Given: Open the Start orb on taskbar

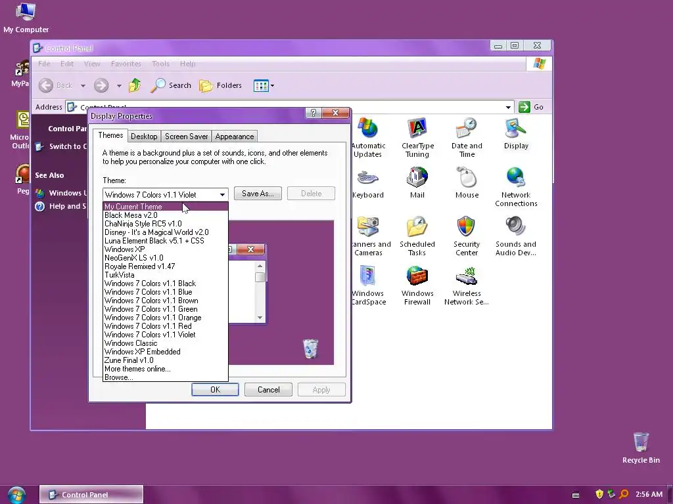Looking at the screenshot, I should pos(16,495).
